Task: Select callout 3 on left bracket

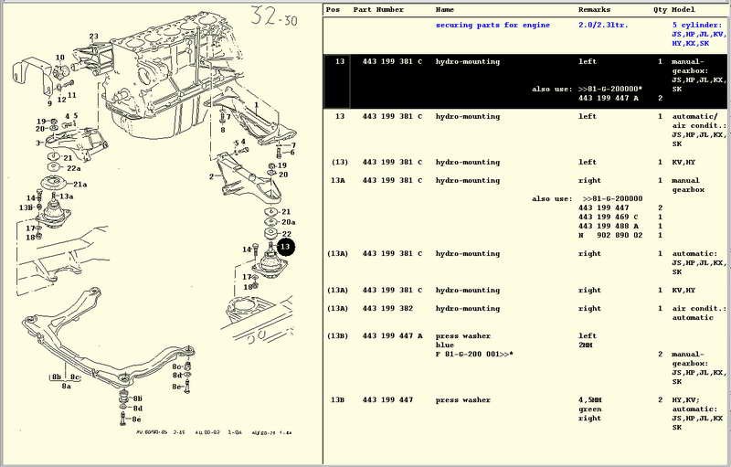Action: (38, 143)
